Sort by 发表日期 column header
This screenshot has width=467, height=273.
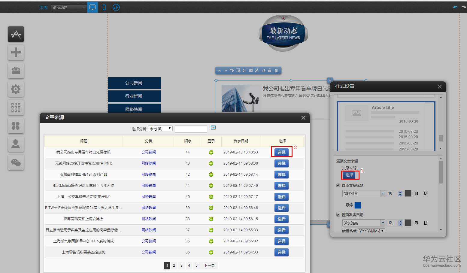coord(241,141)
